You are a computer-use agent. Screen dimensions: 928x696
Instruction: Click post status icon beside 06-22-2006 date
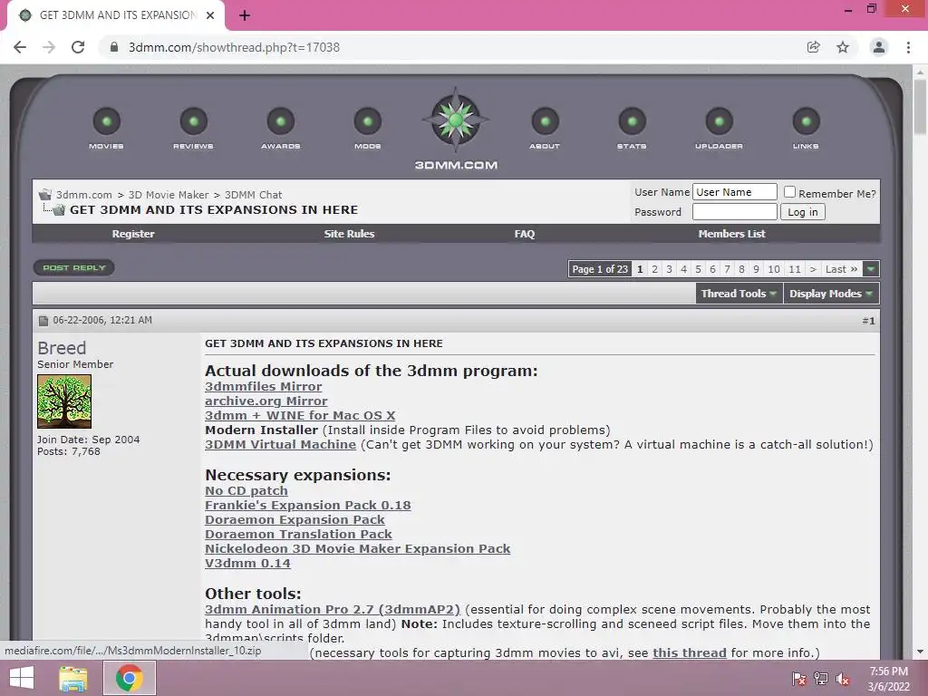[x=43, y=321]
